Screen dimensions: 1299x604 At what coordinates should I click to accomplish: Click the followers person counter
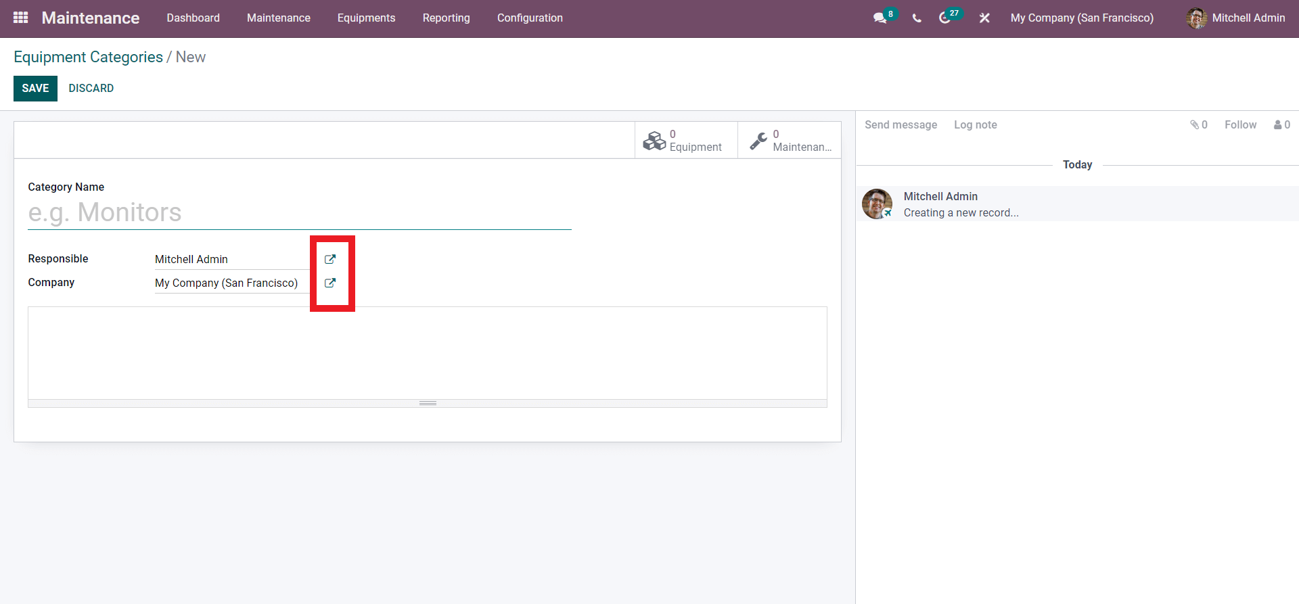pyautogui.click(x=1282, y=124)
